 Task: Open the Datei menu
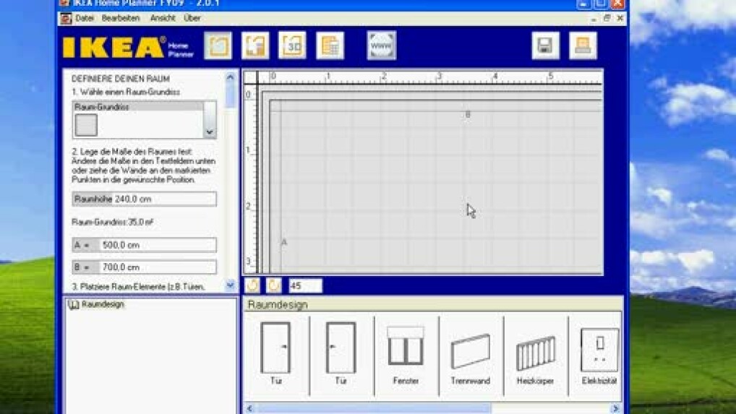pos(85,18)
